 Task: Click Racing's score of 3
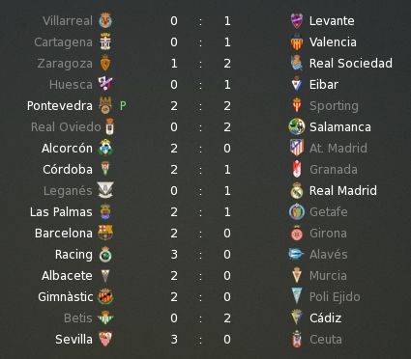(x=174, y=255)
